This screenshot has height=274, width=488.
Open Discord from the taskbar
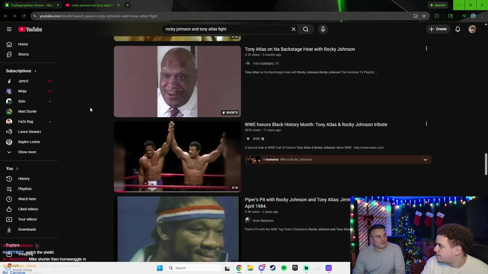262,268
